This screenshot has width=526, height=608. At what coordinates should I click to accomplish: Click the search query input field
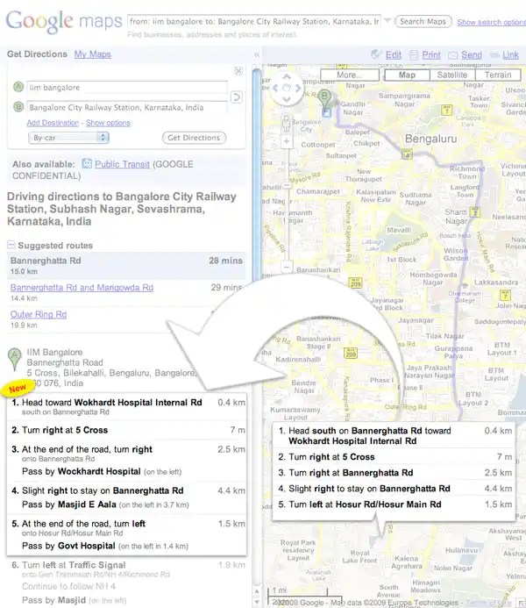tap(254, 22)
